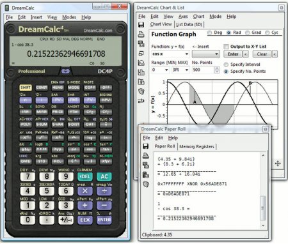Click the move crosshair icon beside the chart
Viewport: 288px width, 244px height.
[x=278, y=164]
